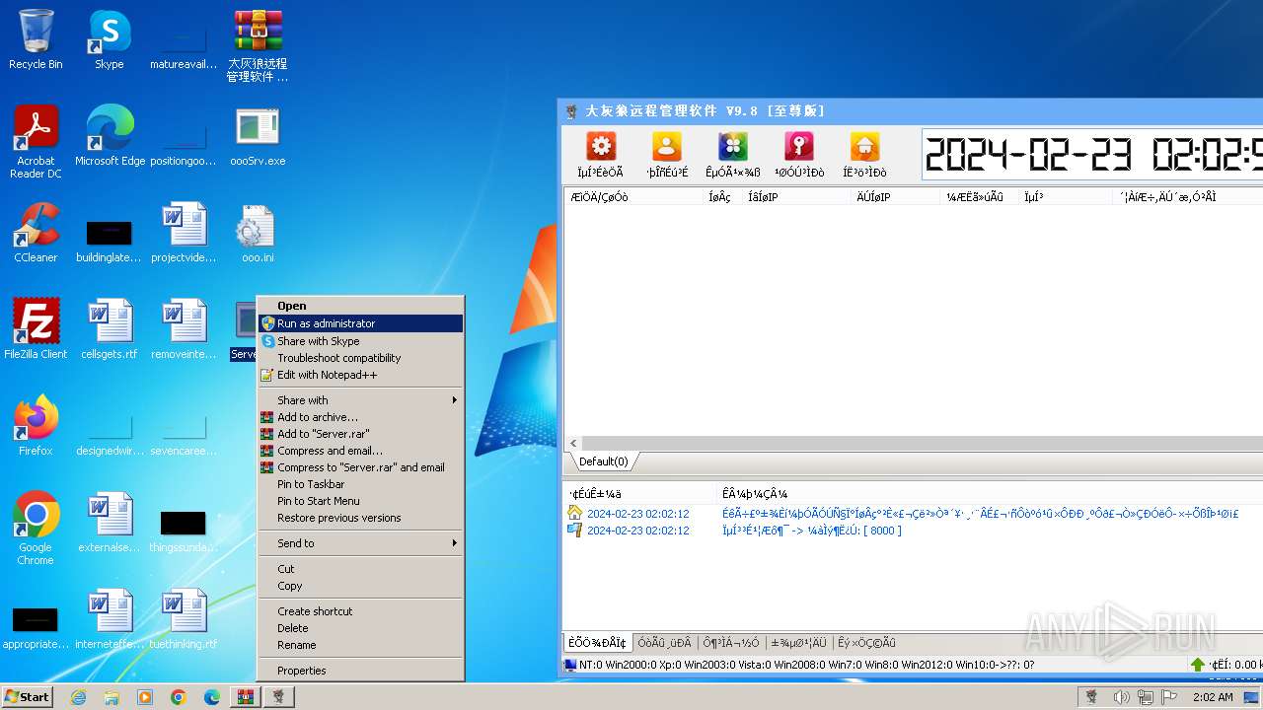Choose Run as administrator

(x=360, y=323)
